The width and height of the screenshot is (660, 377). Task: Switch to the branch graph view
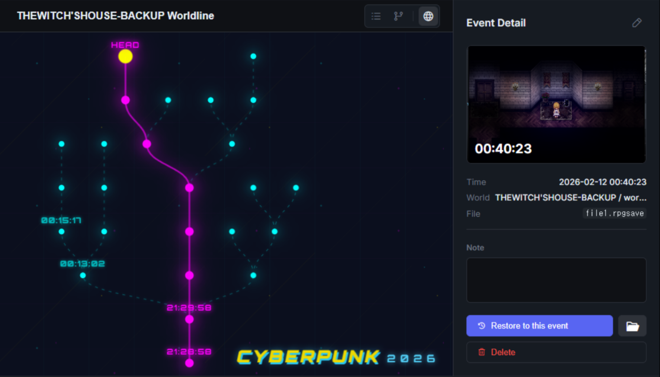point(398,16)
